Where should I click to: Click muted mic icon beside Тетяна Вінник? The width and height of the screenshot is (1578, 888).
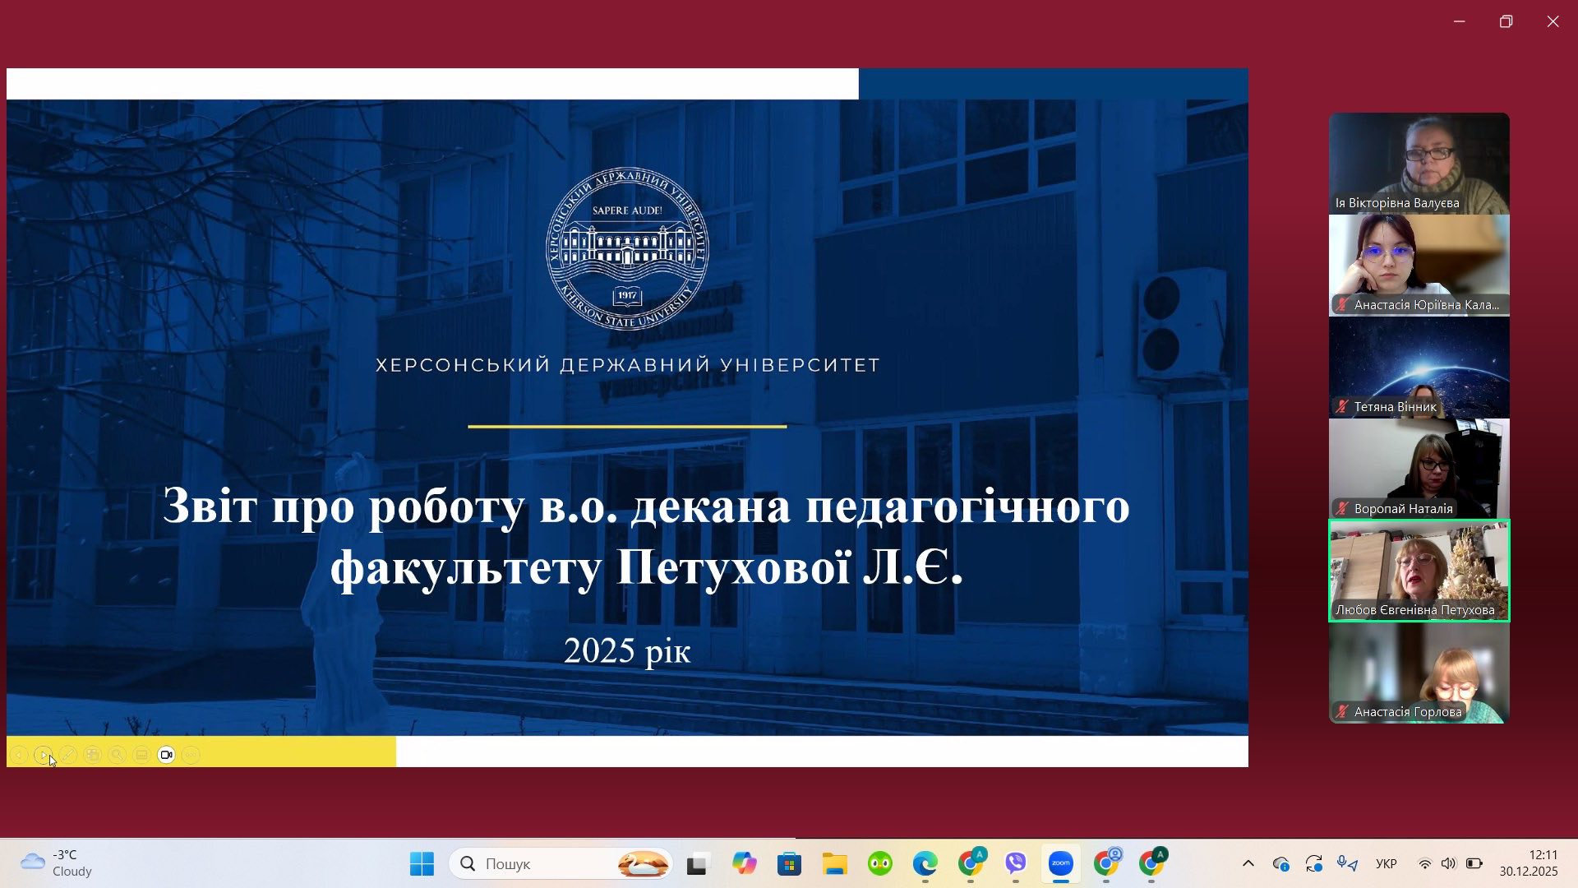point(1342,407)
